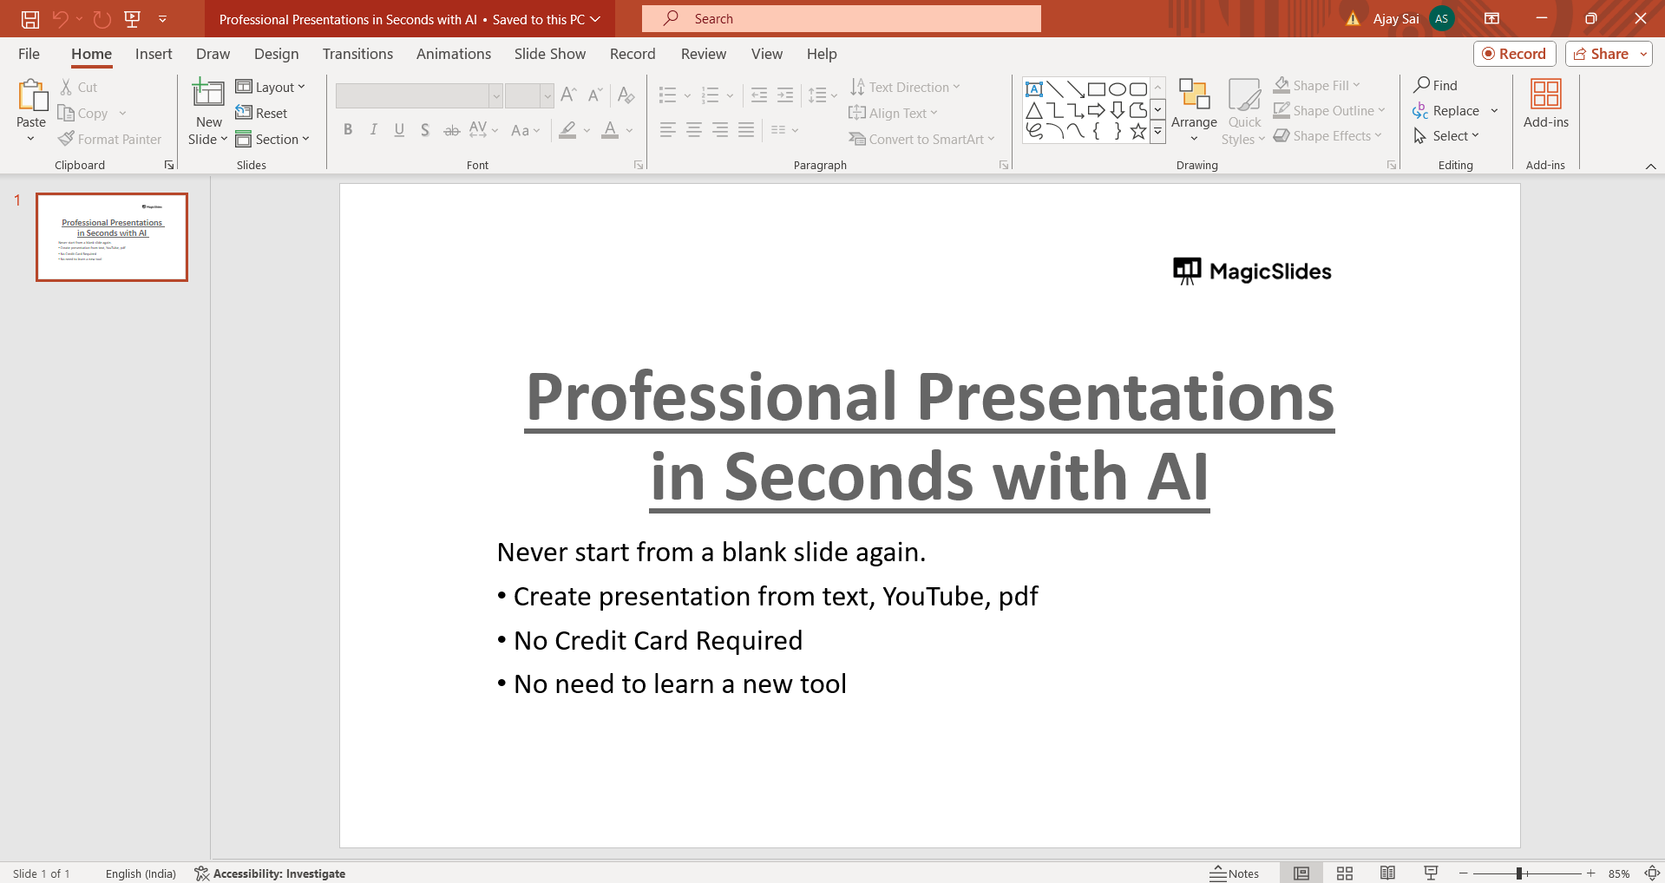Open Reading View from status bar

[1387, 873]
